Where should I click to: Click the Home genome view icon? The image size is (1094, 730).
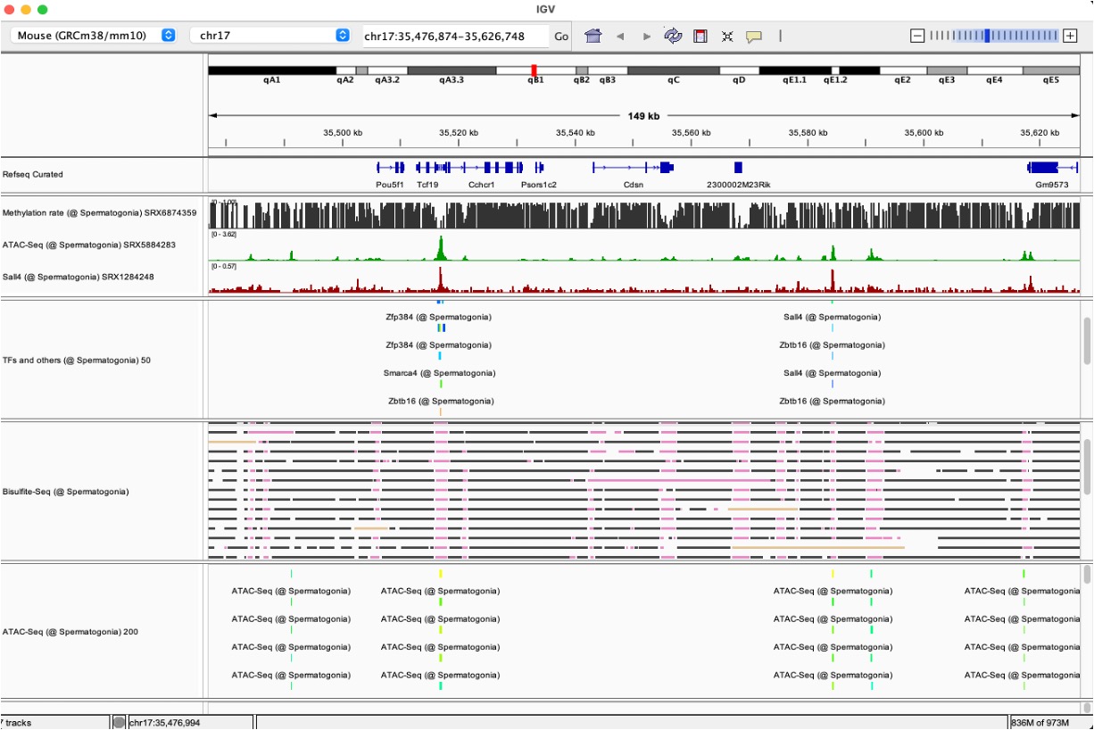pyautogui.click(x=593, y=36)
